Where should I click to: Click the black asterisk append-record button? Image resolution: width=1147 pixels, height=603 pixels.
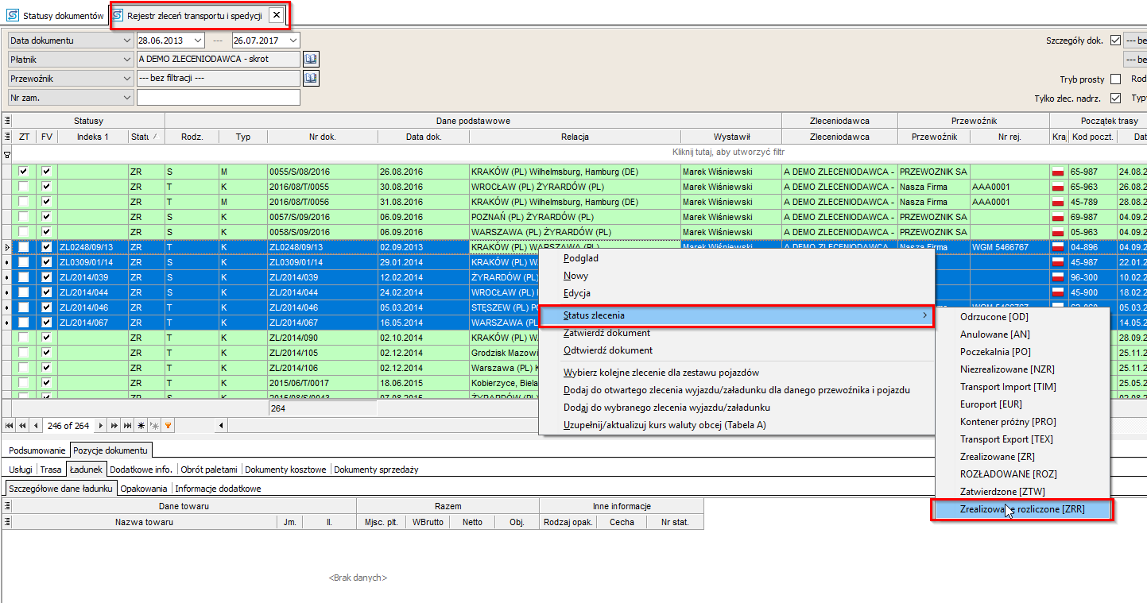point(141,426)
